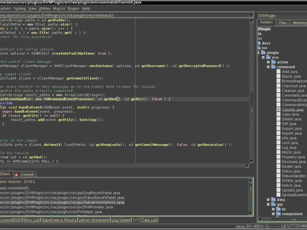Open the Task List dockable
This screenshot has width=307, height=230.
click(149, 220)
